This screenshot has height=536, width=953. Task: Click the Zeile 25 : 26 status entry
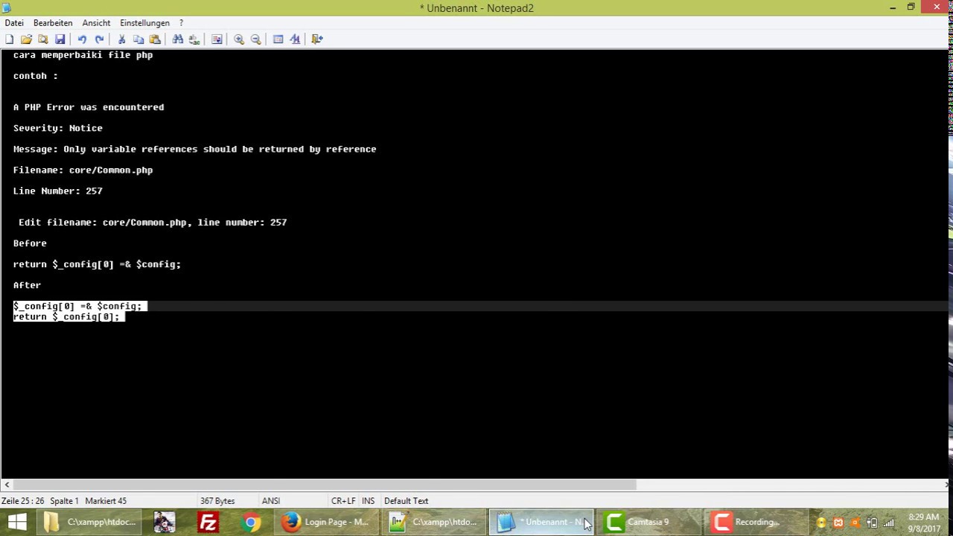tap(22, 501)
